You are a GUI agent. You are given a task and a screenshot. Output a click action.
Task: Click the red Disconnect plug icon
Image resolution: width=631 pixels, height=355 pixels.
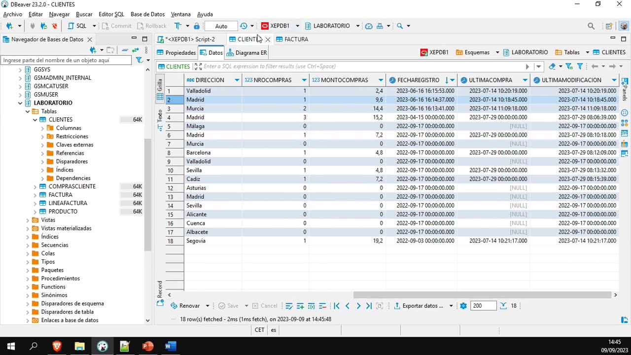pyautogui.click(x=54, y=26)
